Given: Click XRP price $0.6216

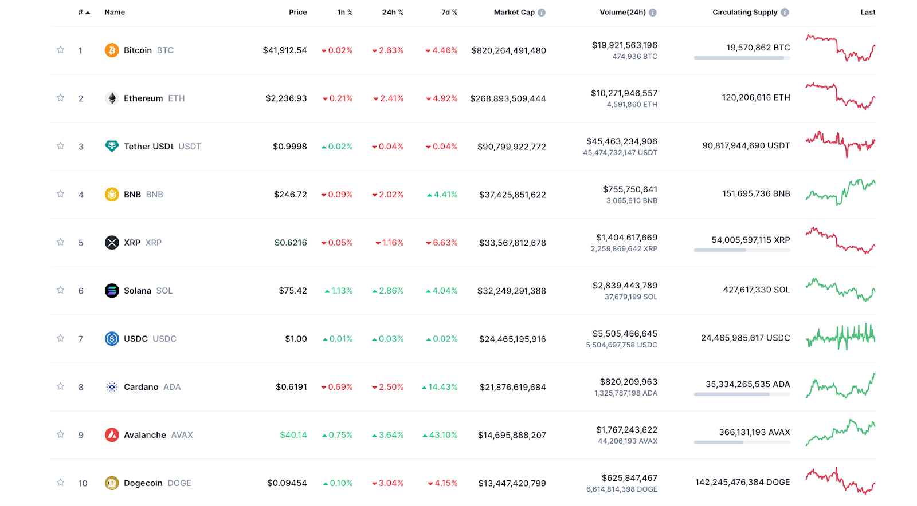Looking at the screenshot, I should [291, 243].
